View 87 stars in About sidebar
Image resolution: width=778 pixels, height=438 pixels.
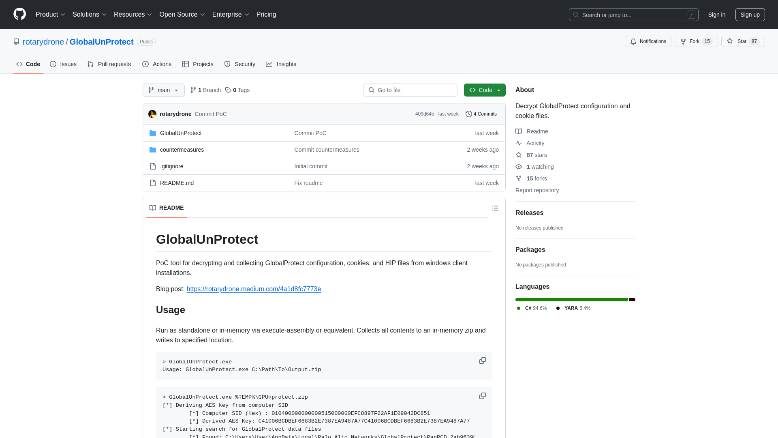[x=531, y=155]
